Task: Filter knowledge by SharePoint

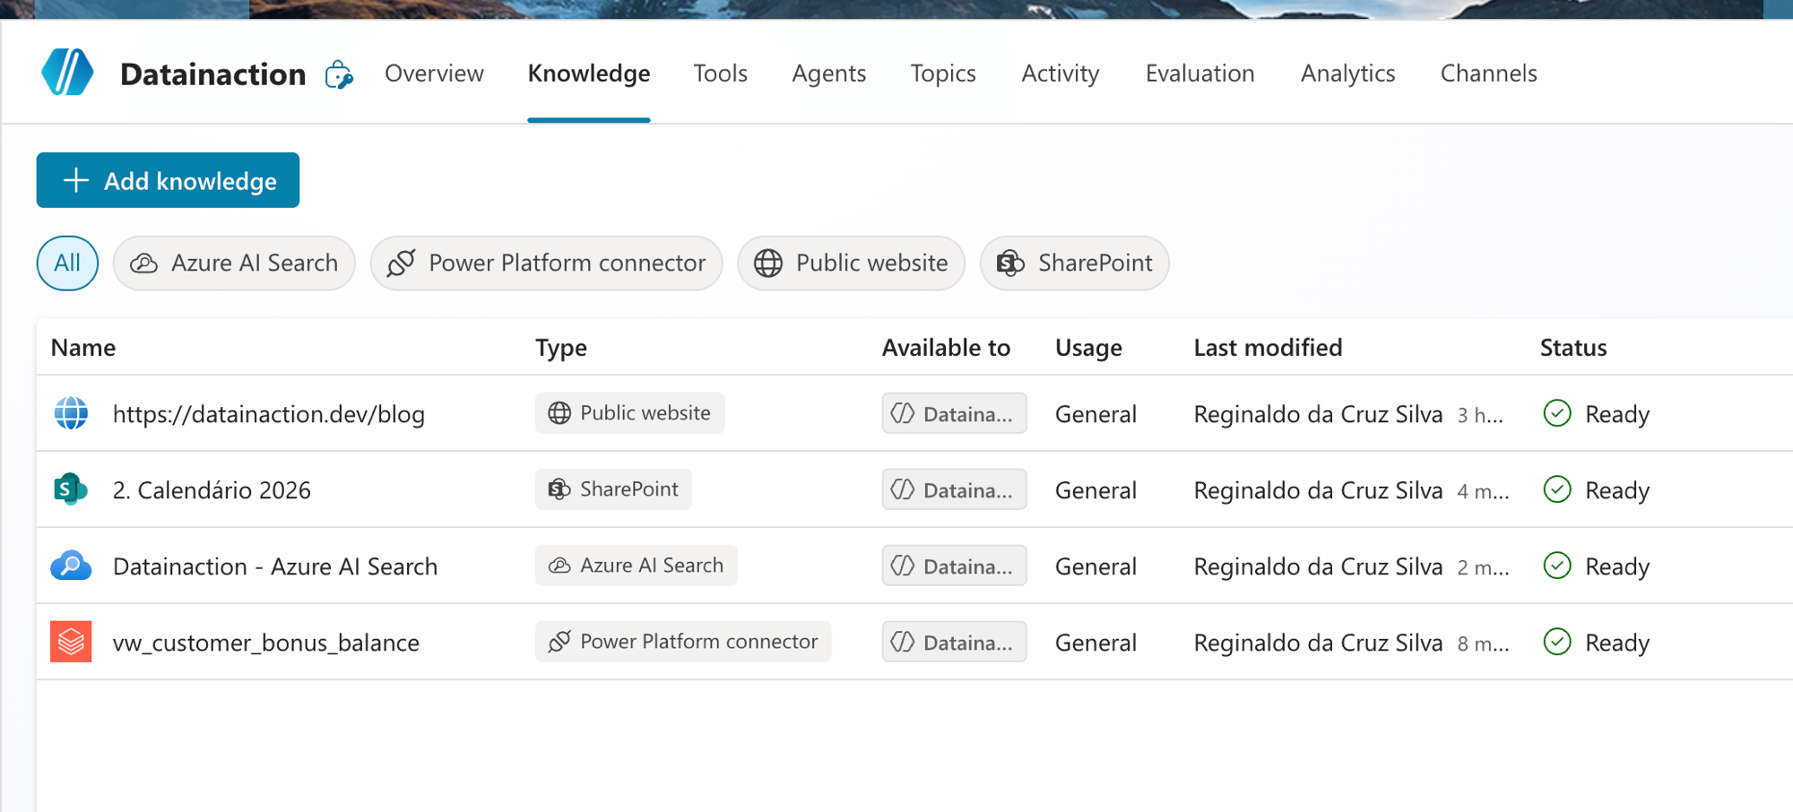Action: (x=1074, y=263)
